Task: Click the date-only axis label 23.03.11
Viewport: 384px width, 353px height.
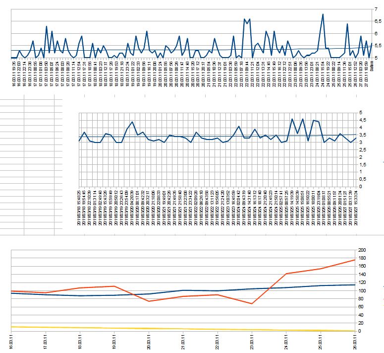Action: pos(252,341)
